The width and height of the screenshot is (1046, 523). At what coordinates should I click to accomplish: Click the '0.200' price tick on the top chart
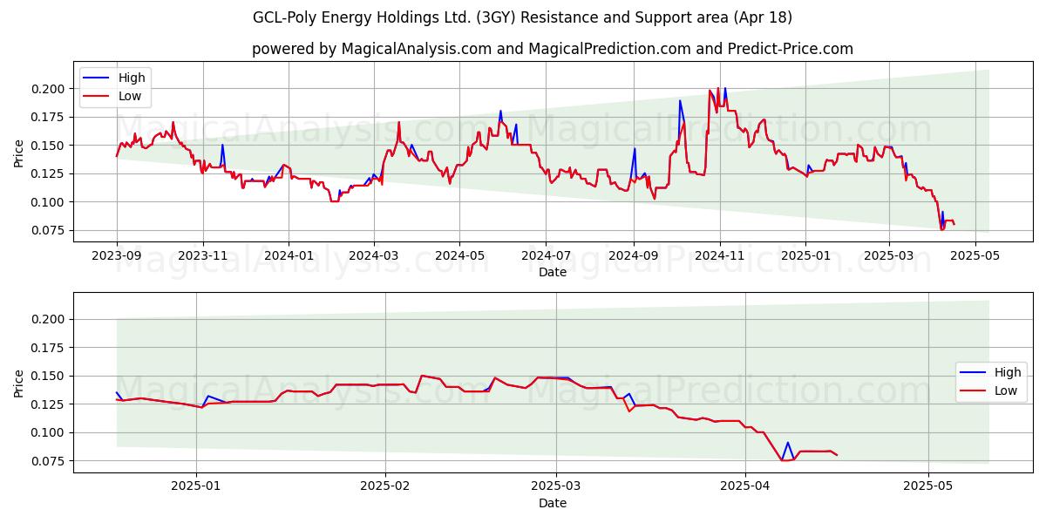click(x=49, y=89)
